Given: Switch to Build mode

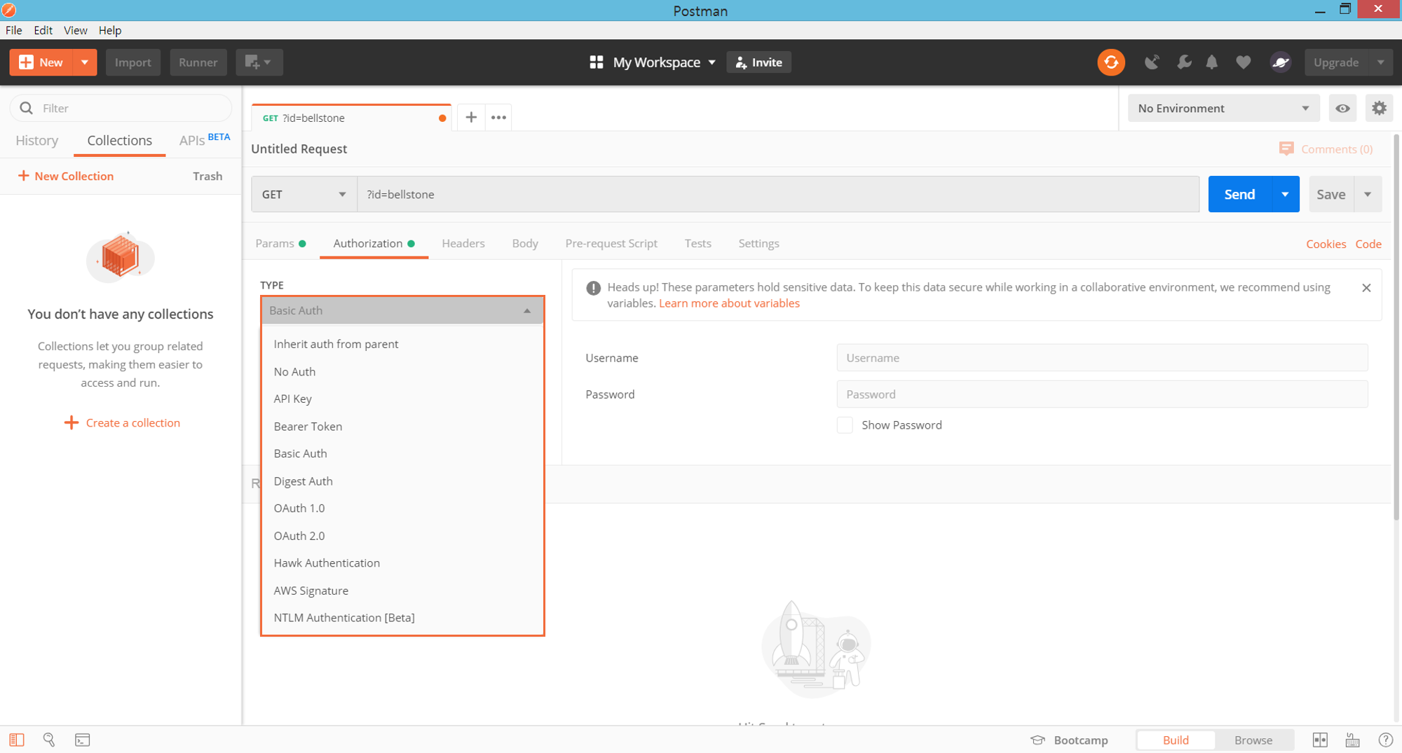Looking at the screenshot, I should tap(1176, 740).
